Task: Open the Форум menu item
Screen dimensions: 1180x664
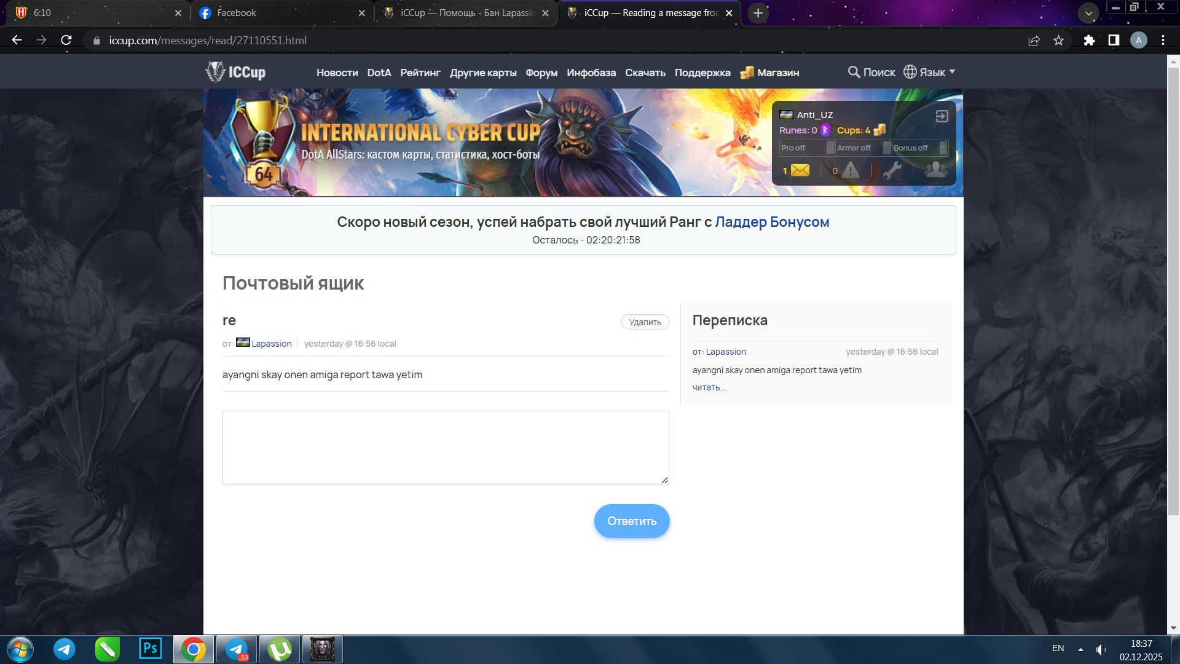Action: pyautogui.click(x=541, y=73)
